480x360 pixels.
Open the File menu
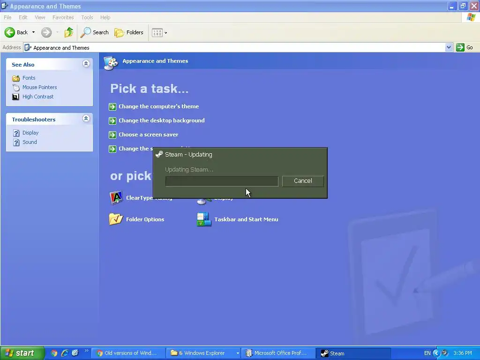[7, 17]
